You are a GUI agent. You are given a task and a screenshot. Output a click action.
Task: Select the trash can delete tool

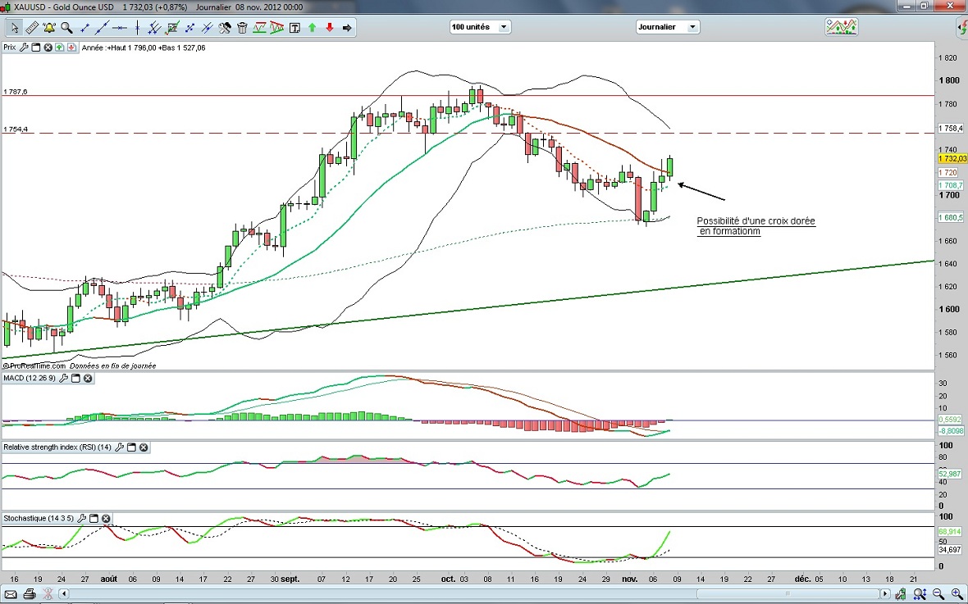pos(242,28)
